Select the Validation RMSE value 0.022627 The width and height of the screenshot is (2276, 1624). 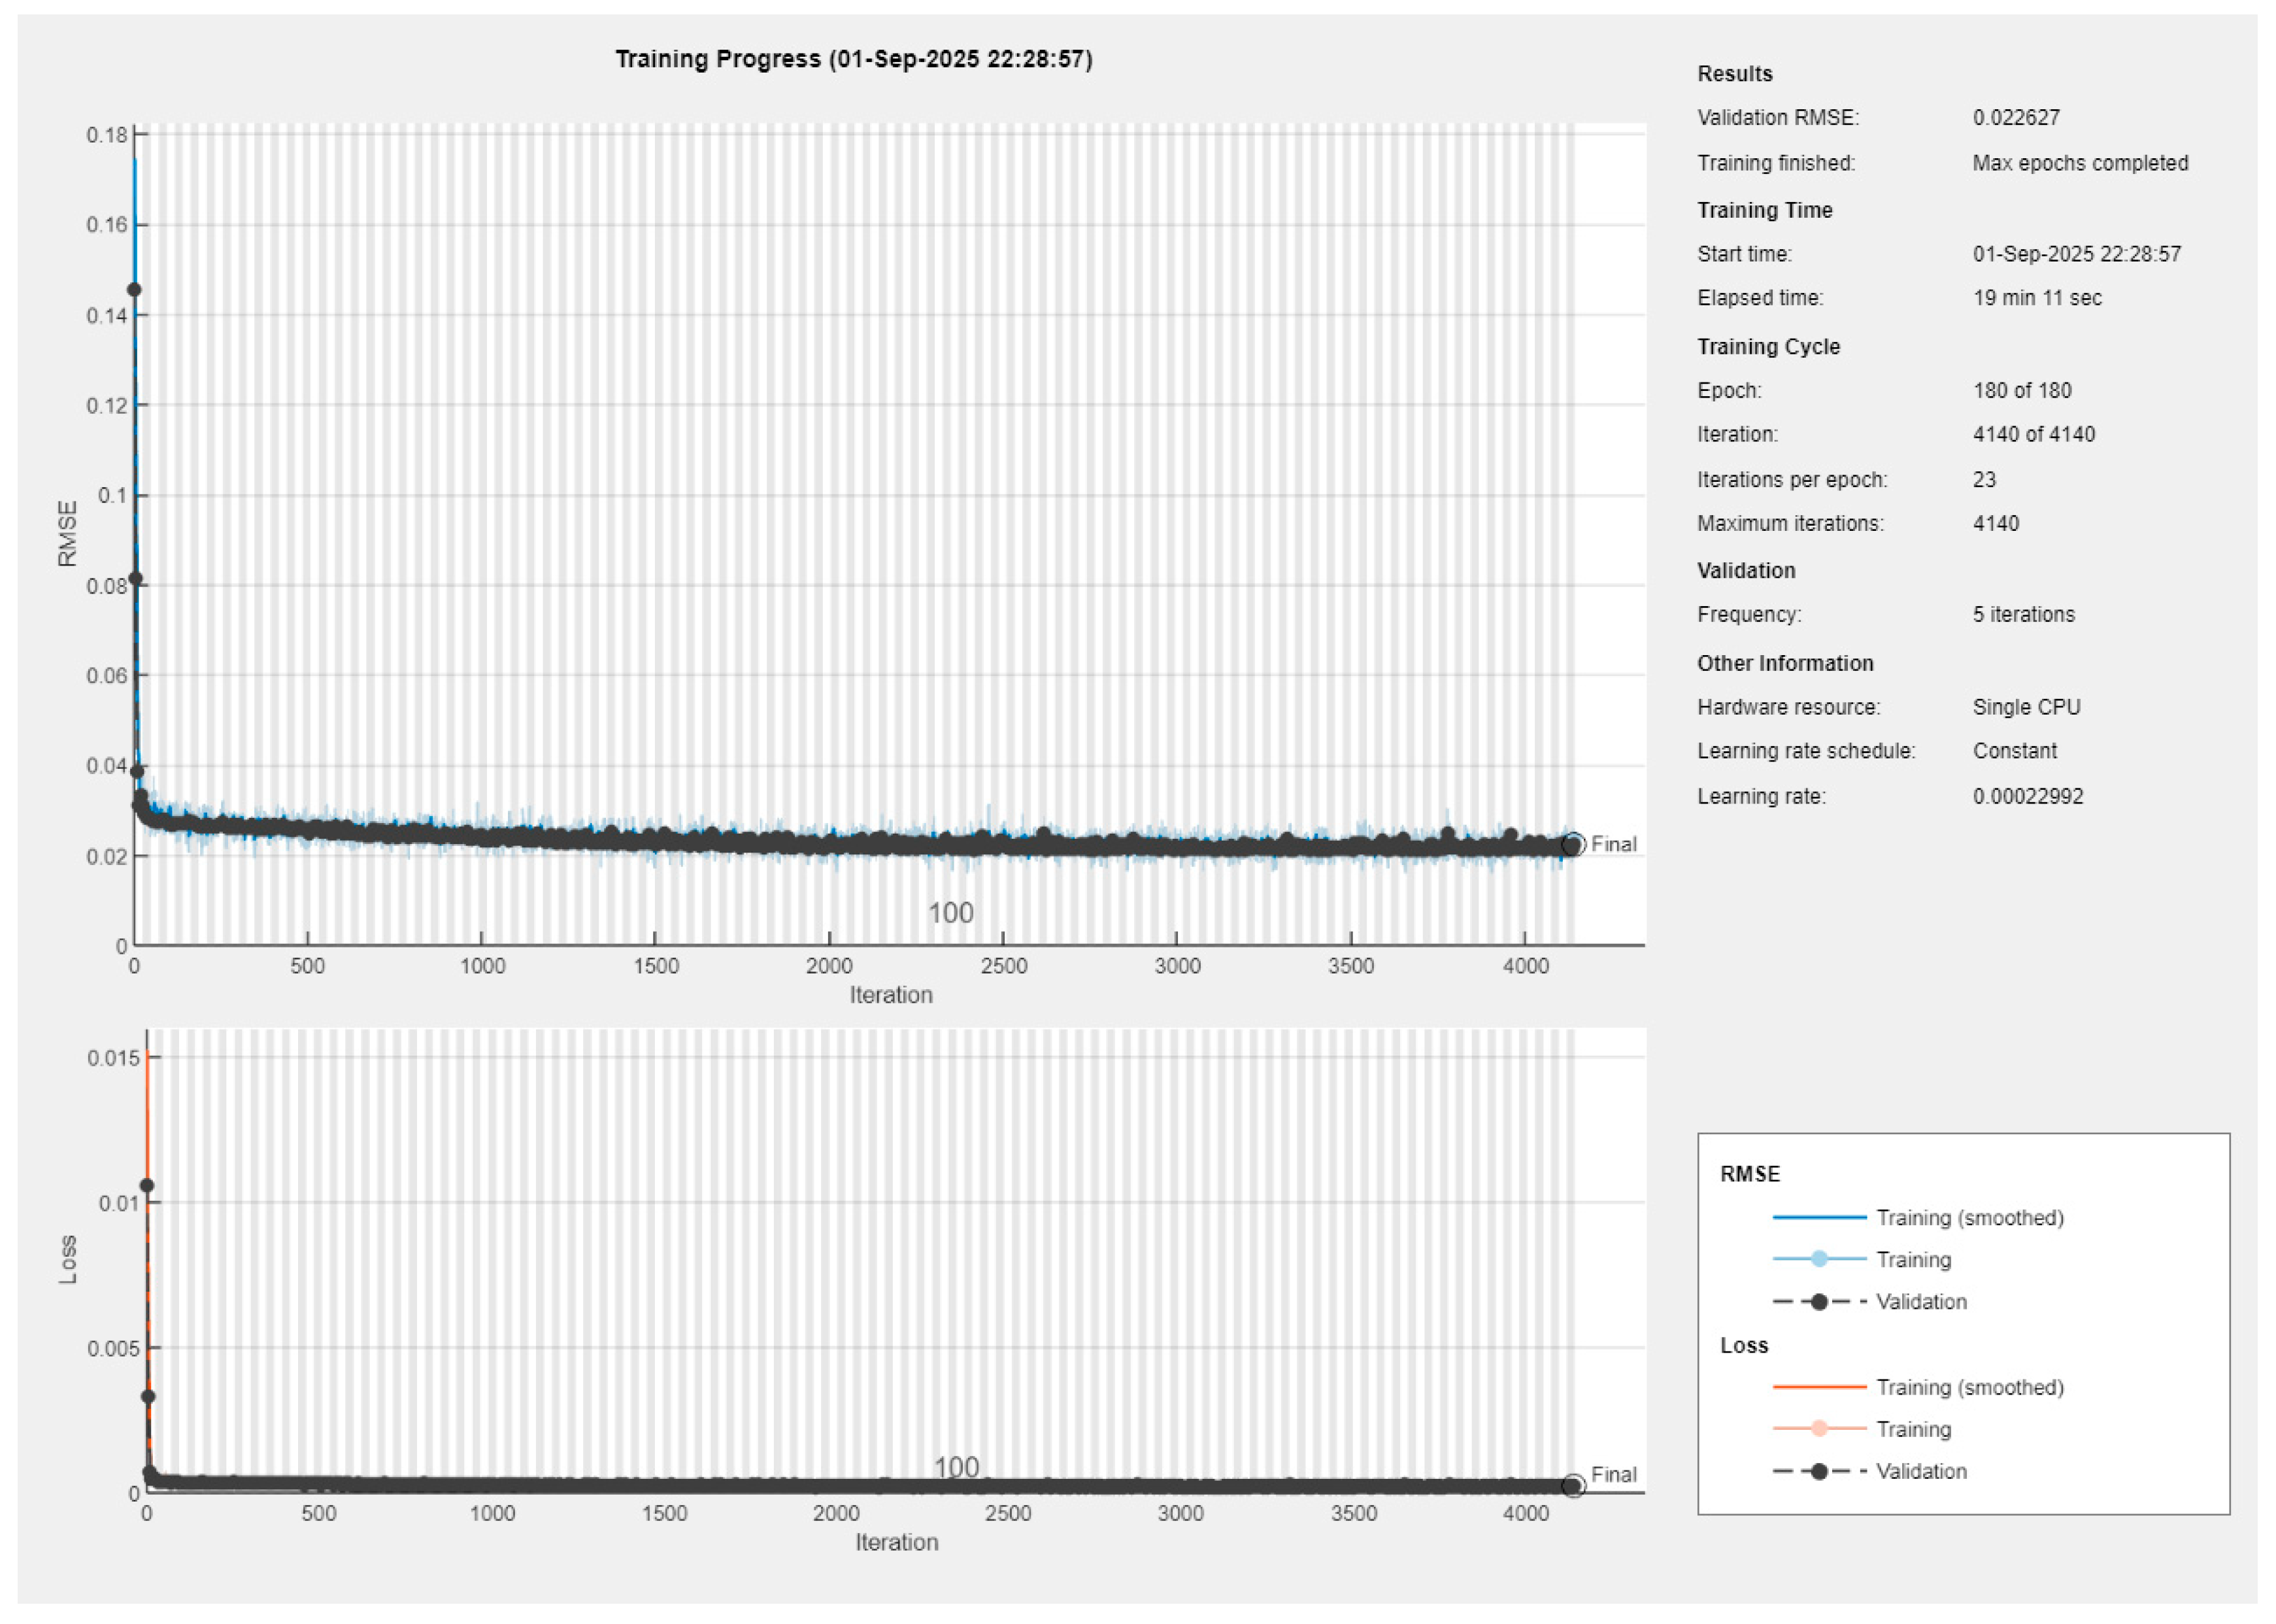click(2015, 118)
